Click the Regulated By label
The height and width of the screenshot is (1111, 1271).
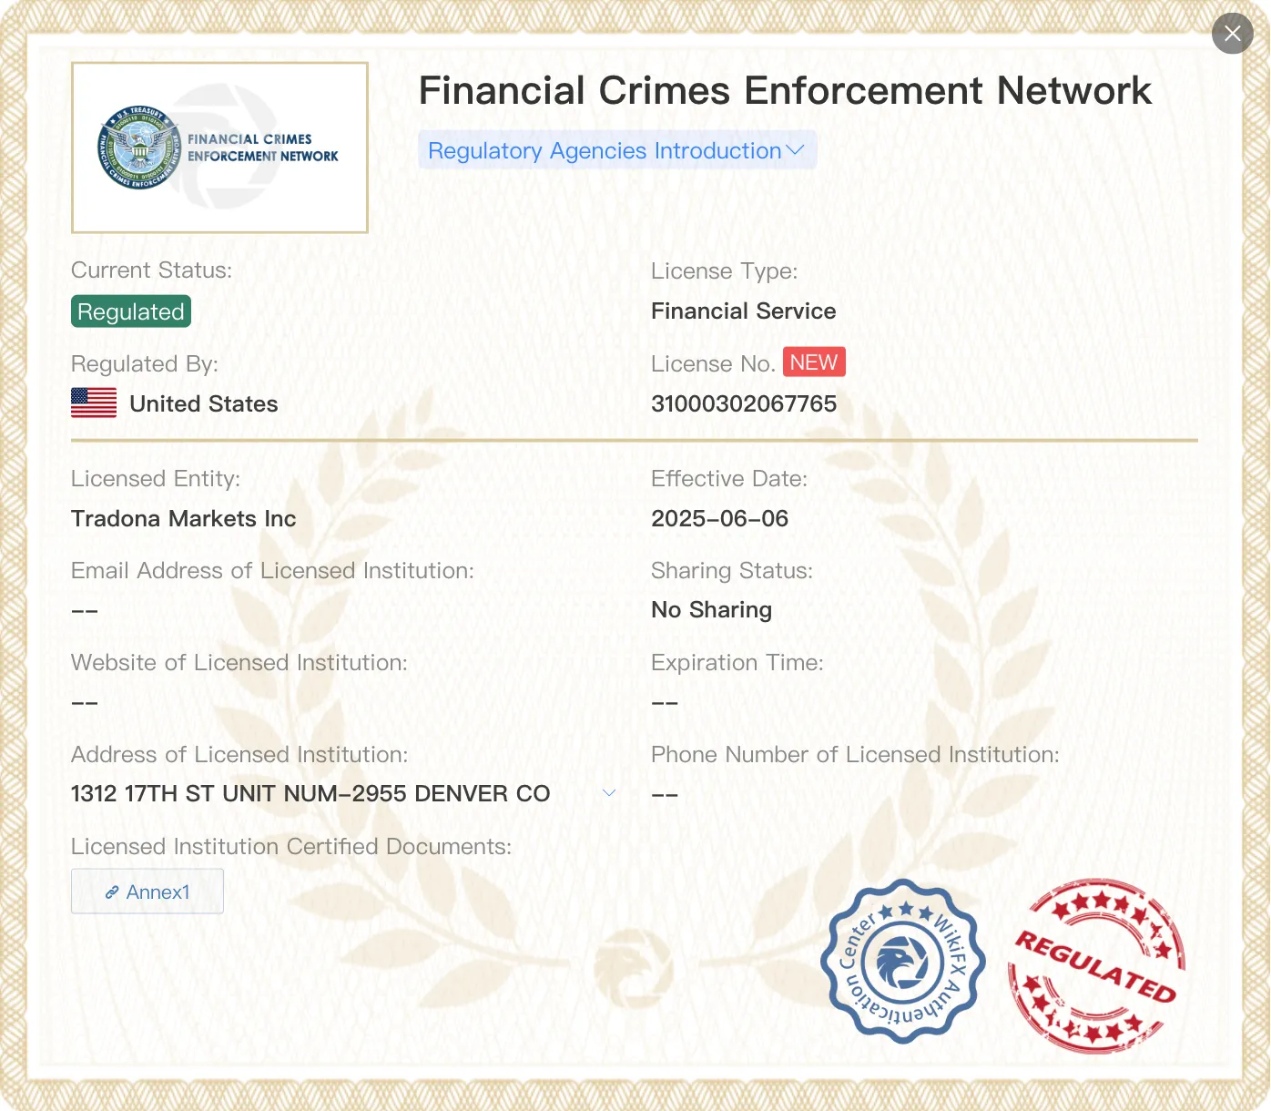(145, 364)
